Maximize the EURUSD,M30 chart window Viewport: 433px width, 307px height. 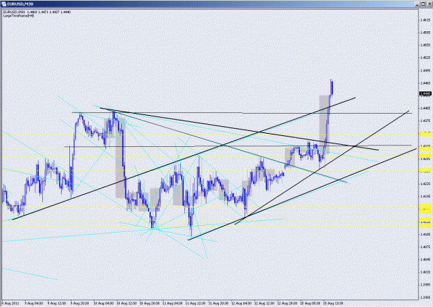tap(423, 4)
